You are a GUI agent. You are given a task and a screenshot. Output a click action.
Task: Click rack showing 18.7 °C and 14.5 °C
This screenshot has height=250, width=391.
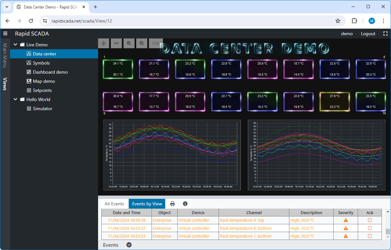[x=298, y=69]
